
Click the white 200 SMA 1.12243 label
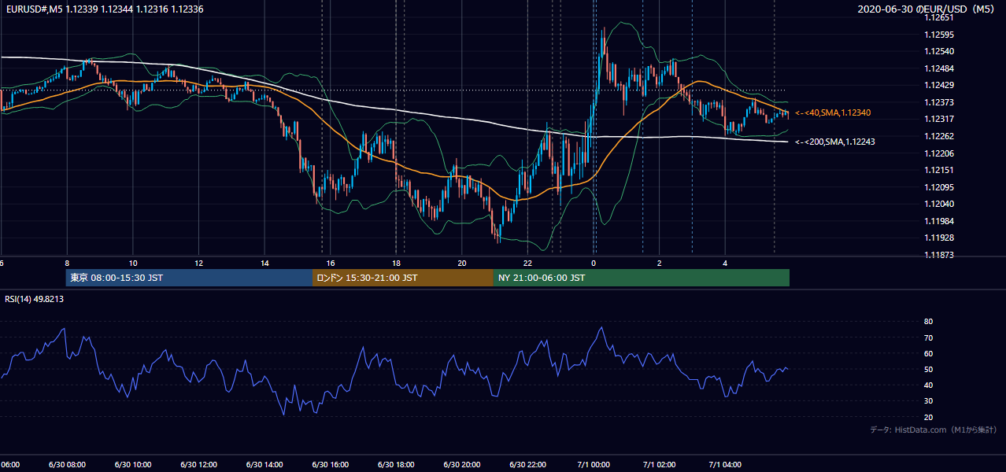pos(834,142)
